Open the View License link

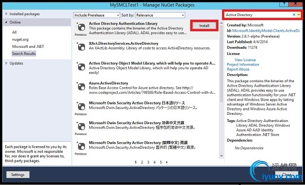[245, 60]
